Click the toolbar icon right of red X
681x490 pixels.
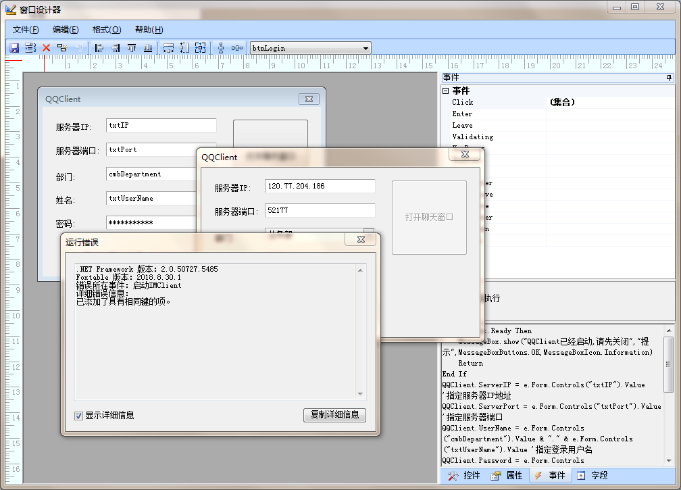tap(62, 48)
